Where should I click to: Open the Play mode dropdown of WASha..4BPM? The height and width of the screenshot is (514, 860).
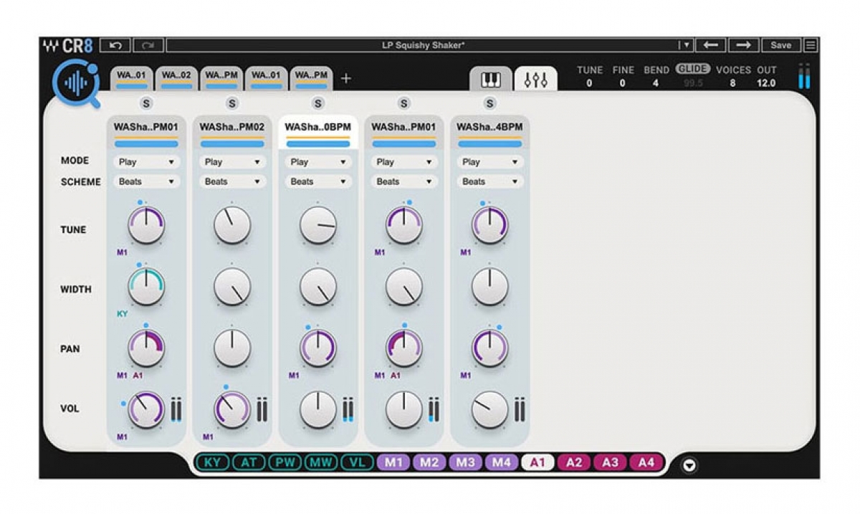pyautogui.click(x=490, y=162)
